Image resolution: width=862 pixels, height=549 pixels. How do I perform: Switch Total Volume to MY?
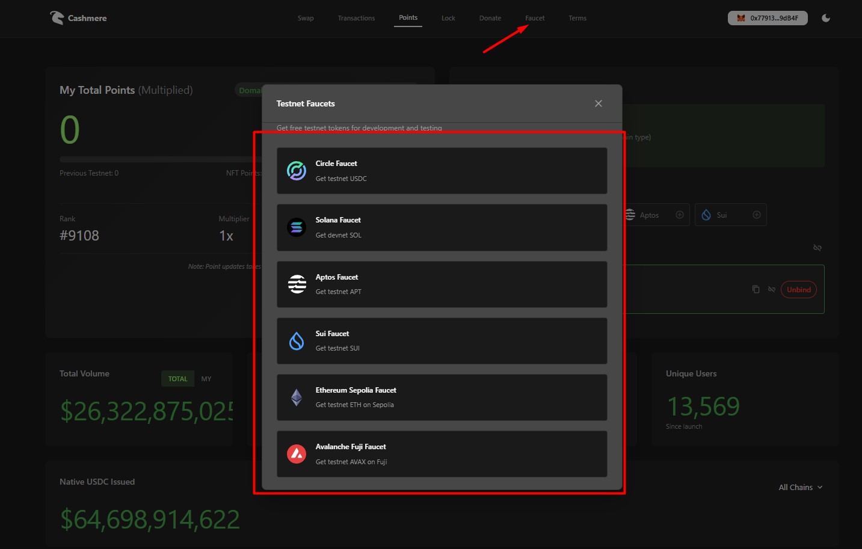click(x=206, y=379)
